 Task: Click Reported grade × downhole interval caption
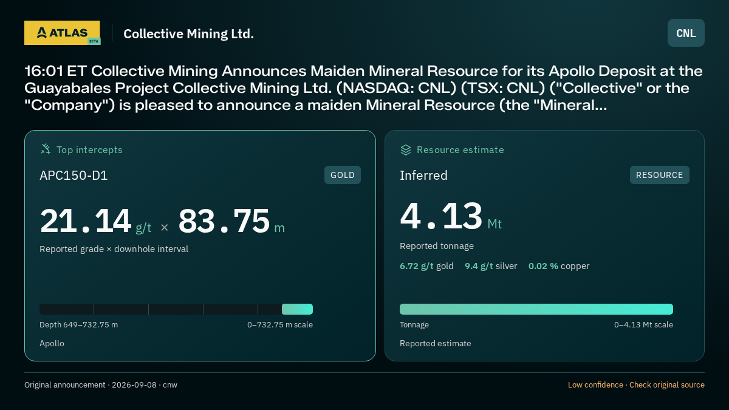114,249
